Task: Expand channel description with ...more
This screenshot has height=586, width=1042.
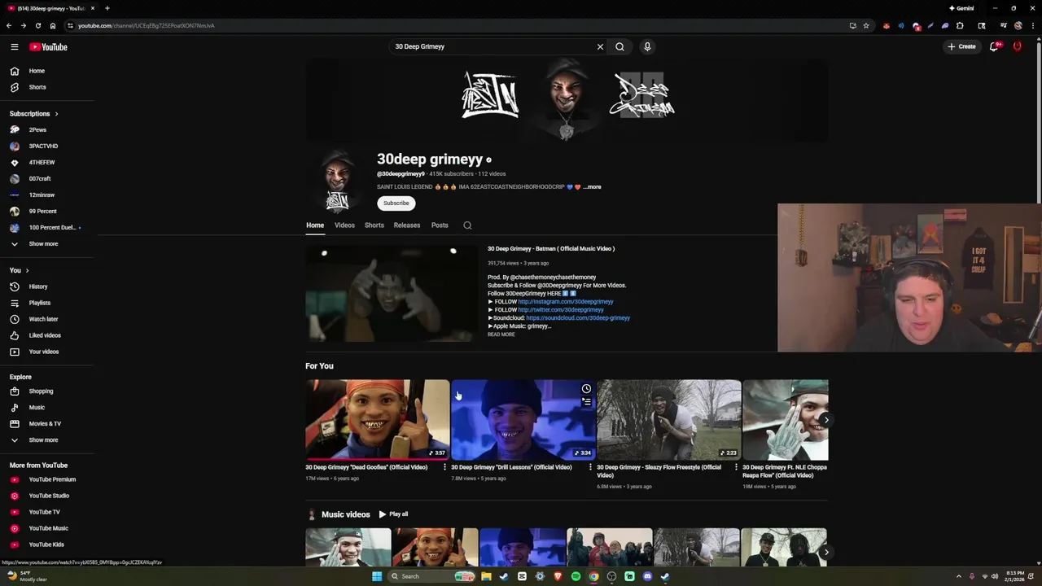Action: (592, 187)
